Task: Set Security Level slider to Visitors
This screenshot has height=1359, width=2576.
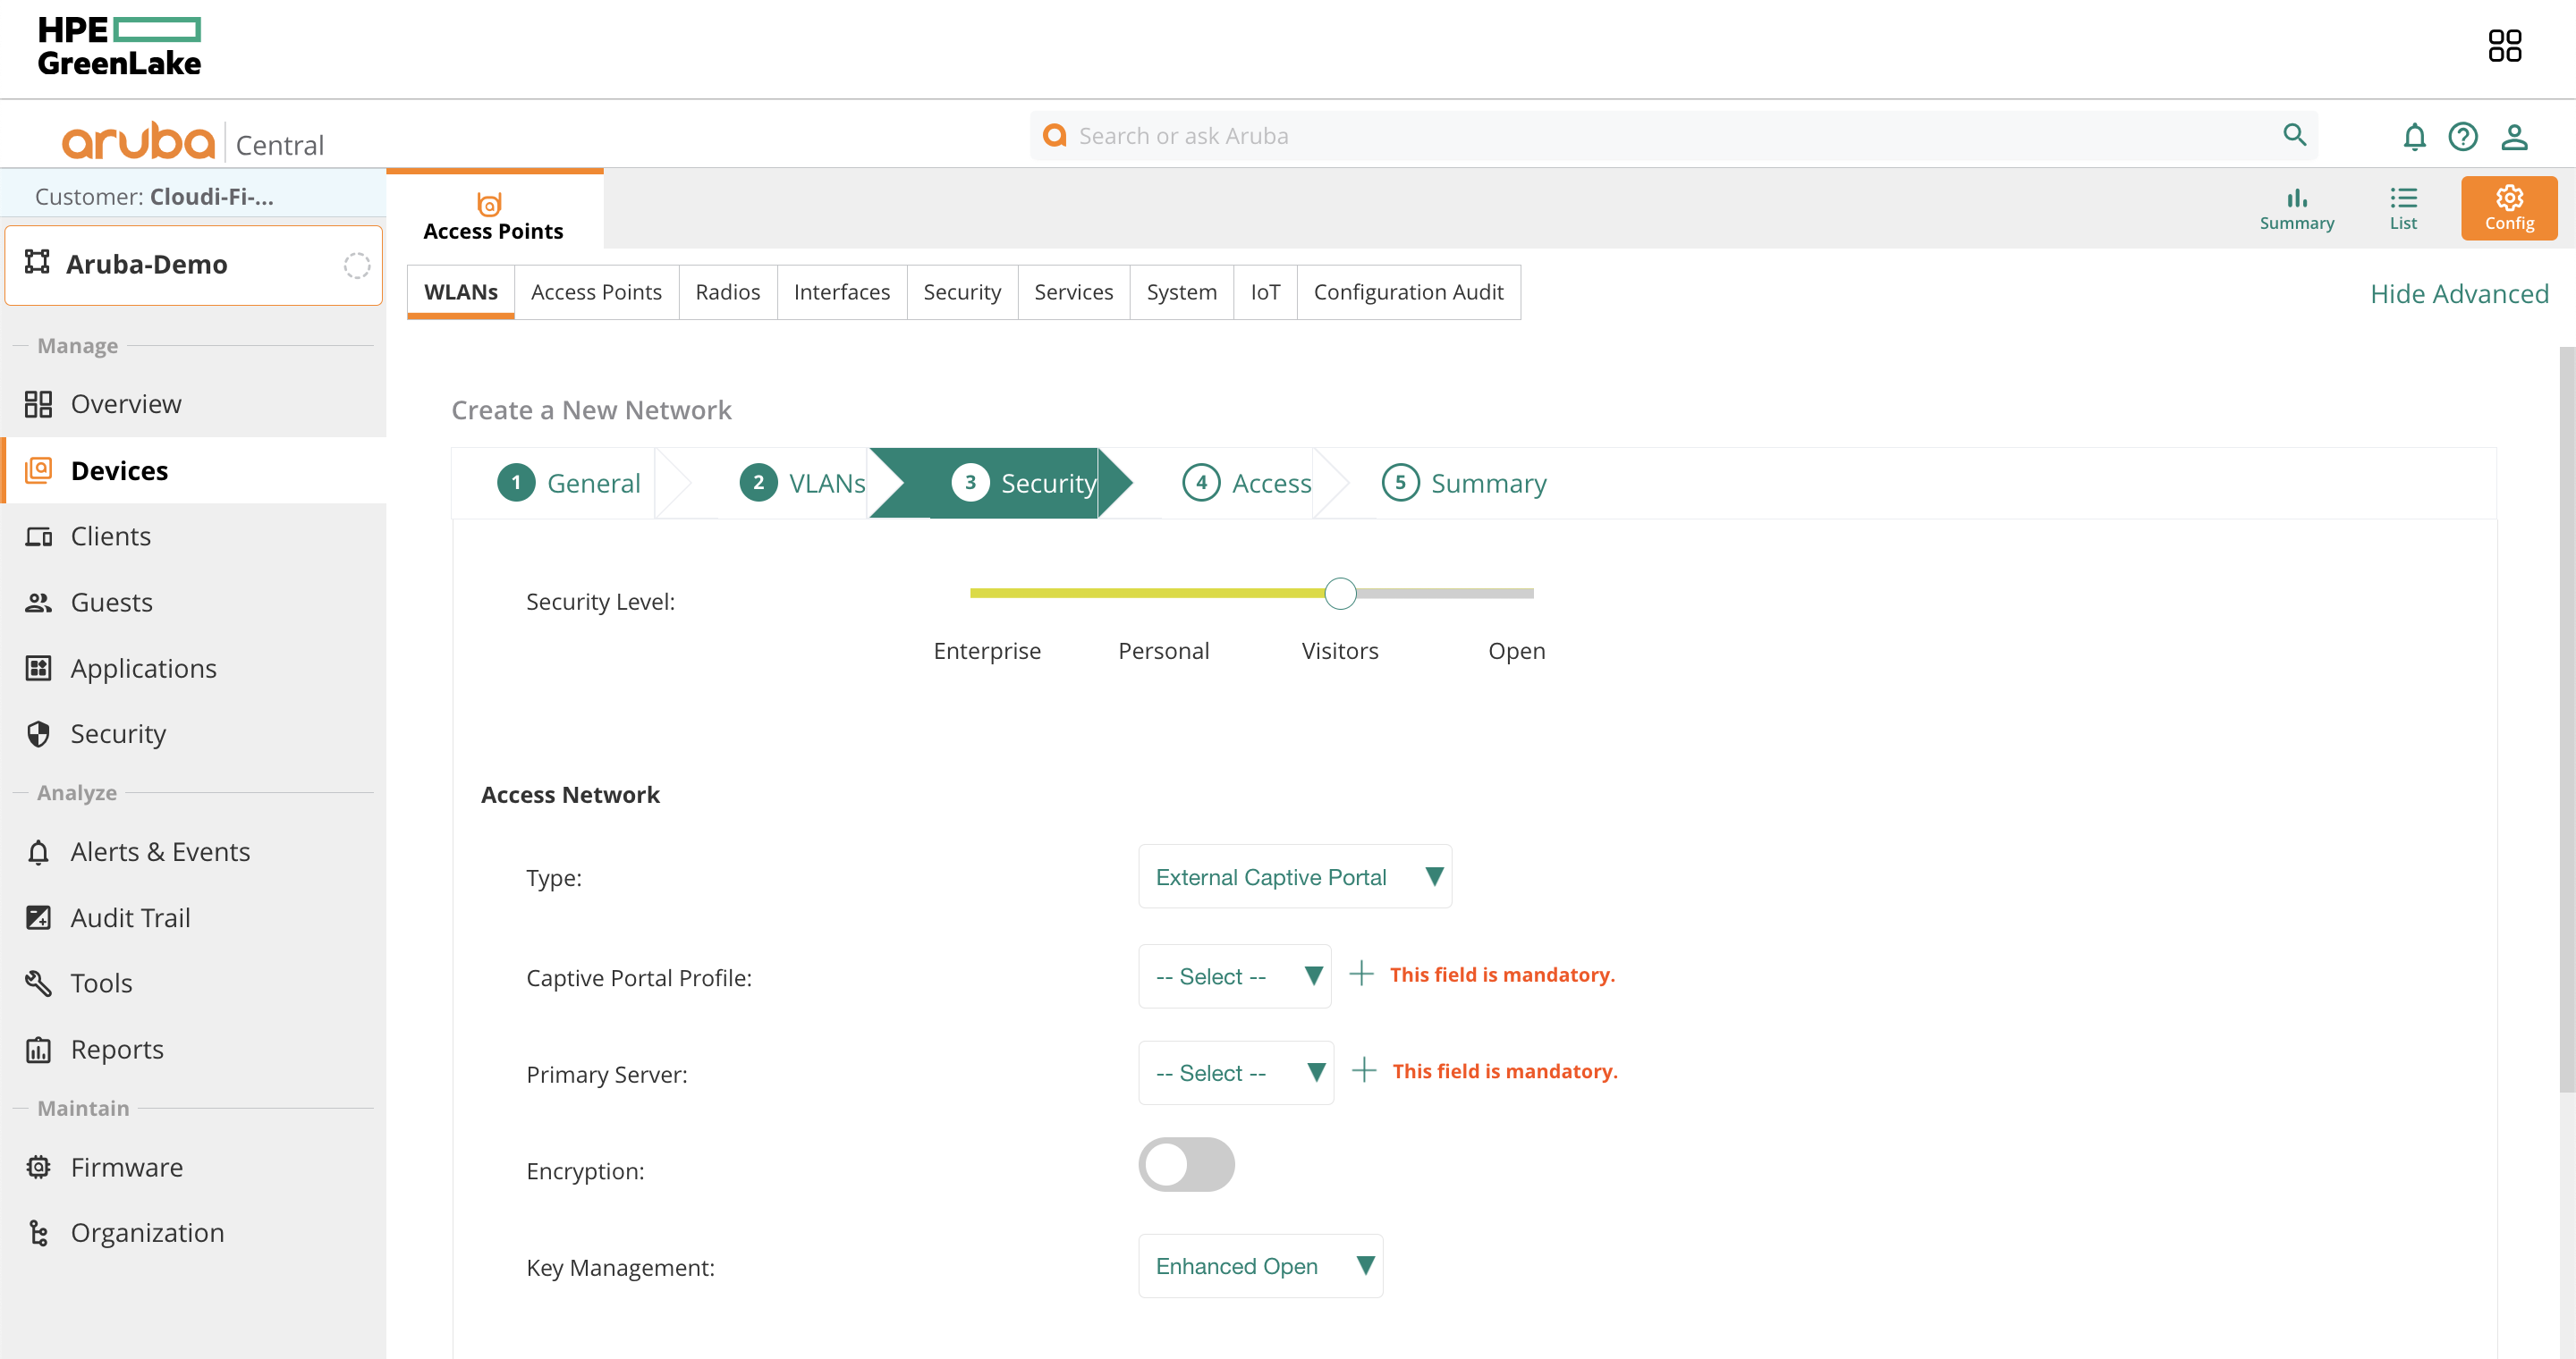Action: [x=1340, y=593]
